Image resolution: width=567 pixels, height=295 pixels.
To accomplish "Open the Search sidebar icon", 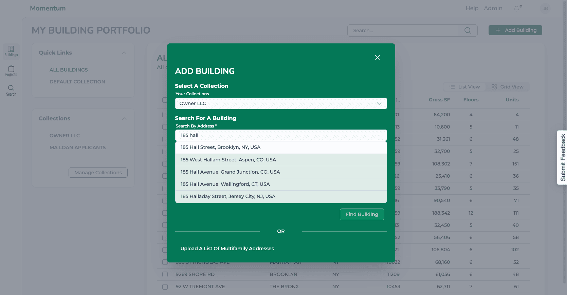I will pyautogui.click(x=11, y=91).
